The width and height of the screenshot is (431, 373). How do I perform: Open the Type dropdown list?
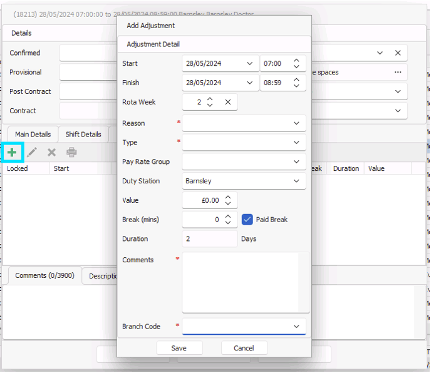point(296,142)
